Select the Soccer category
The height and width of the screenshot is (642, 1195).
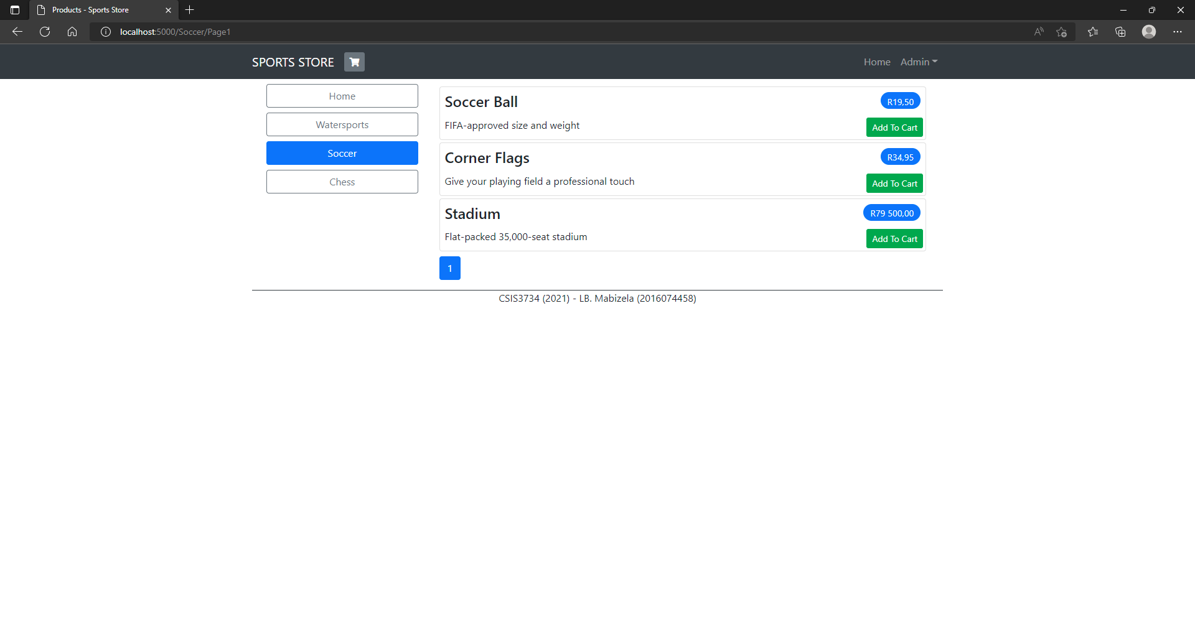click(x=342, y=152)
